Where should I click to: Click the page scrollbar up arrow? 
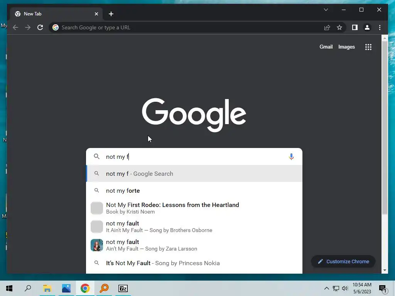[x=385, y=38]
